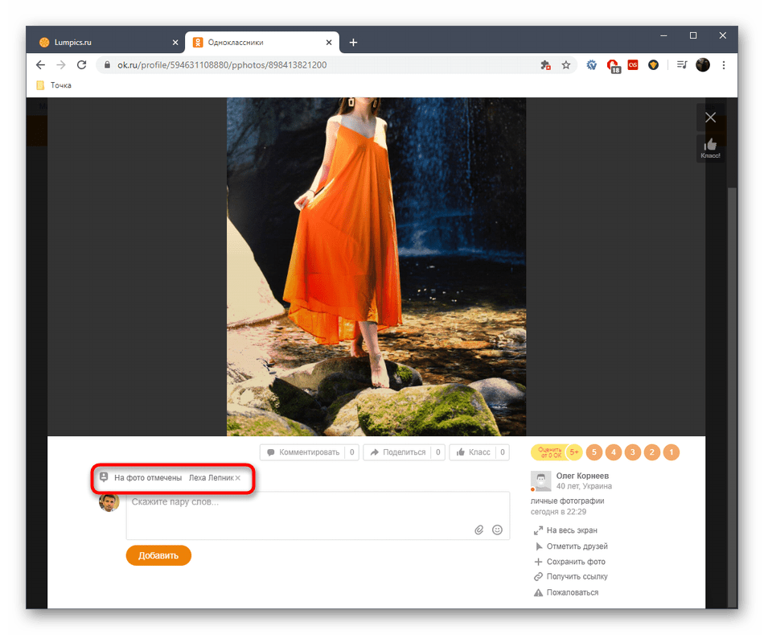Rate the photo with score 4
Screen dimensions: 764x635
pyautogui.click(x=614, y=452)
